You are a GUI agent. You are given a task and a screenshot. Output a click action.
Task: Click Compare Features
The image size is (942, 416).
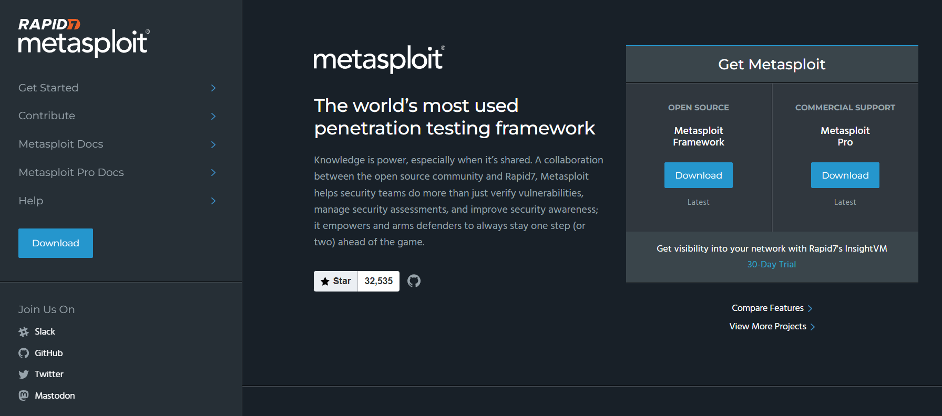pos(767,308)
